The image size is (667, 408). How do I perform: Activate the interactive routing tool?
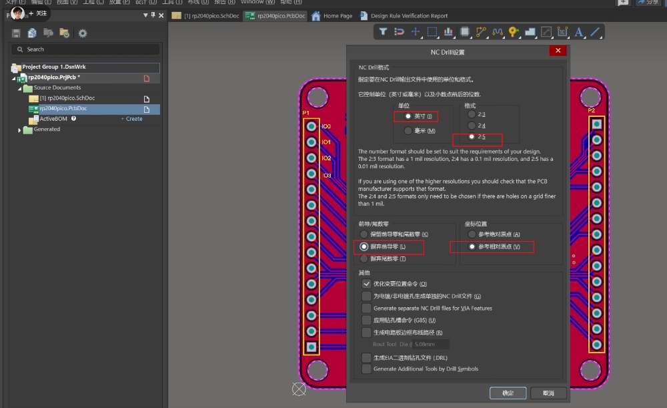[x=481, y=32]
